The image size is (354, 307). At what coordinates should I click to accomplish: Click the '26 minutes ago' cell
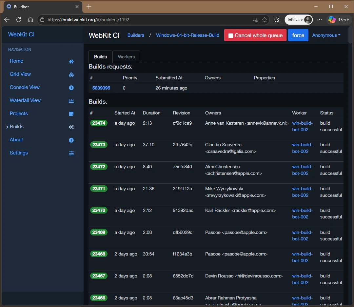pos(171,88)
